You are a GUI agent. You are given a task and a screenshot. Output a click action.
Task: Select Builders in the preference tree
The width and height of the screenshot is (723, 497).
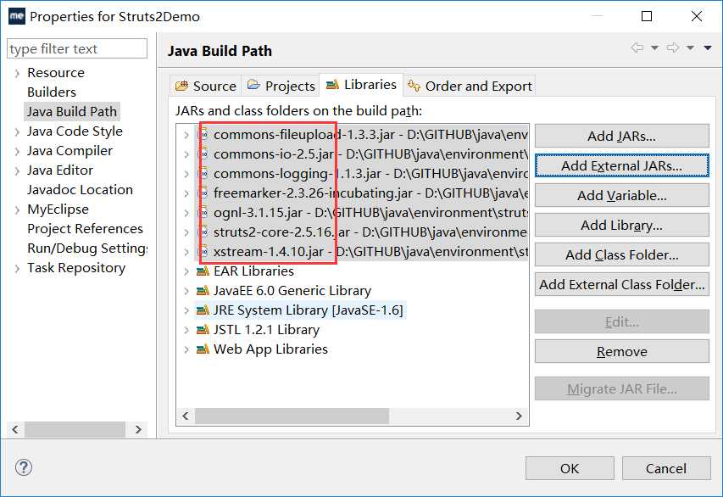52,92
